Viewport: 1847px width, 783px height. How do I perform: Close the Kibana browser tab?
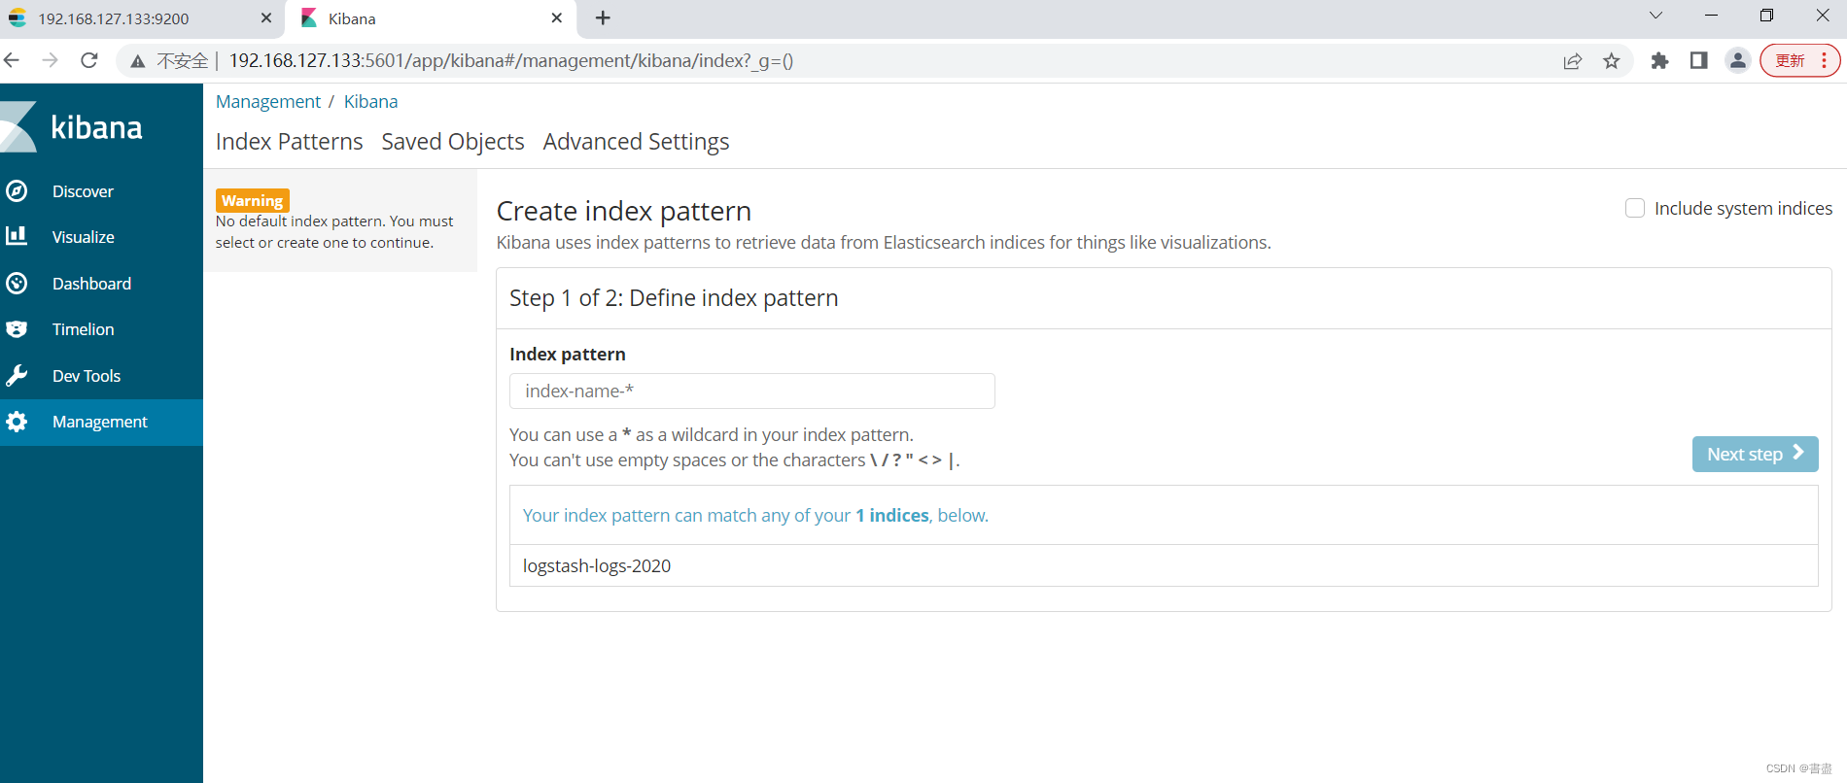[x=556, y=18]
